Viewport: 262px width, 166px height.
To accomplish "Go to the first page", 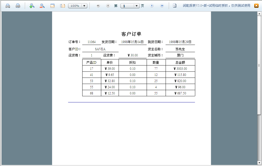I will 98,6.
